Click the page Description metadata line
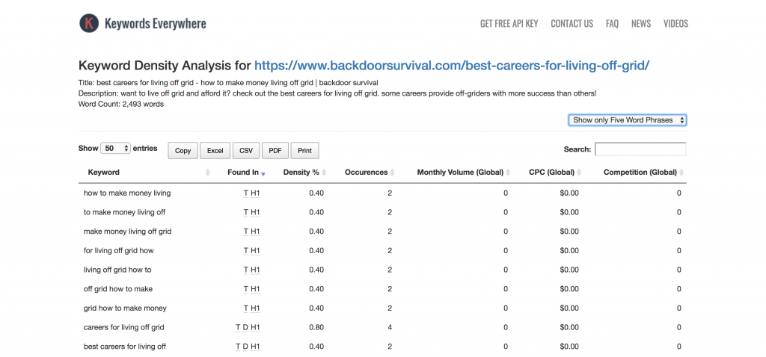Viewport: 766px width, 357px height. pos(337,93)
